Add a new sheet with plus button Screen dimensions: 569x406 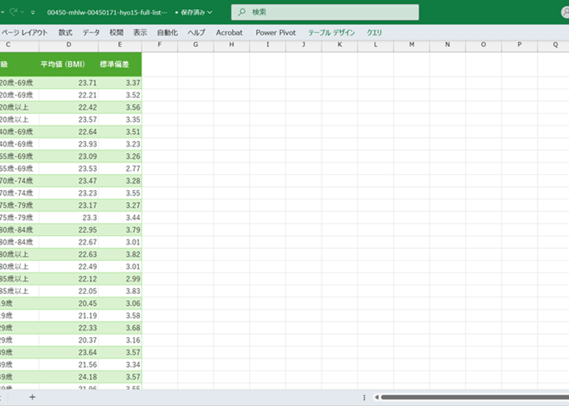(x=32, y=397)
